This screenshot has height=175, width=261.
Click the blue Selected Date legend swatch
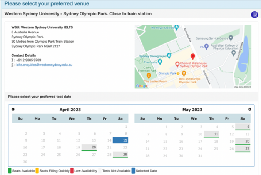tap(133, 171)
